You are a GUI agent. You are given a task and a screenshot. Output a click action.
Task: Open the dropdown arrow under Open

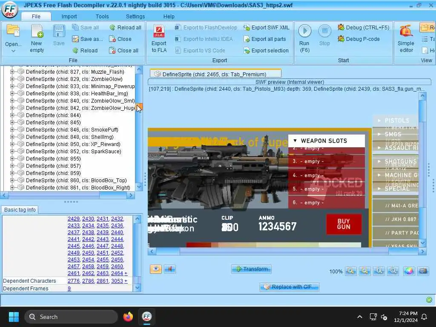pyautogui.click(x=13, y=51)
